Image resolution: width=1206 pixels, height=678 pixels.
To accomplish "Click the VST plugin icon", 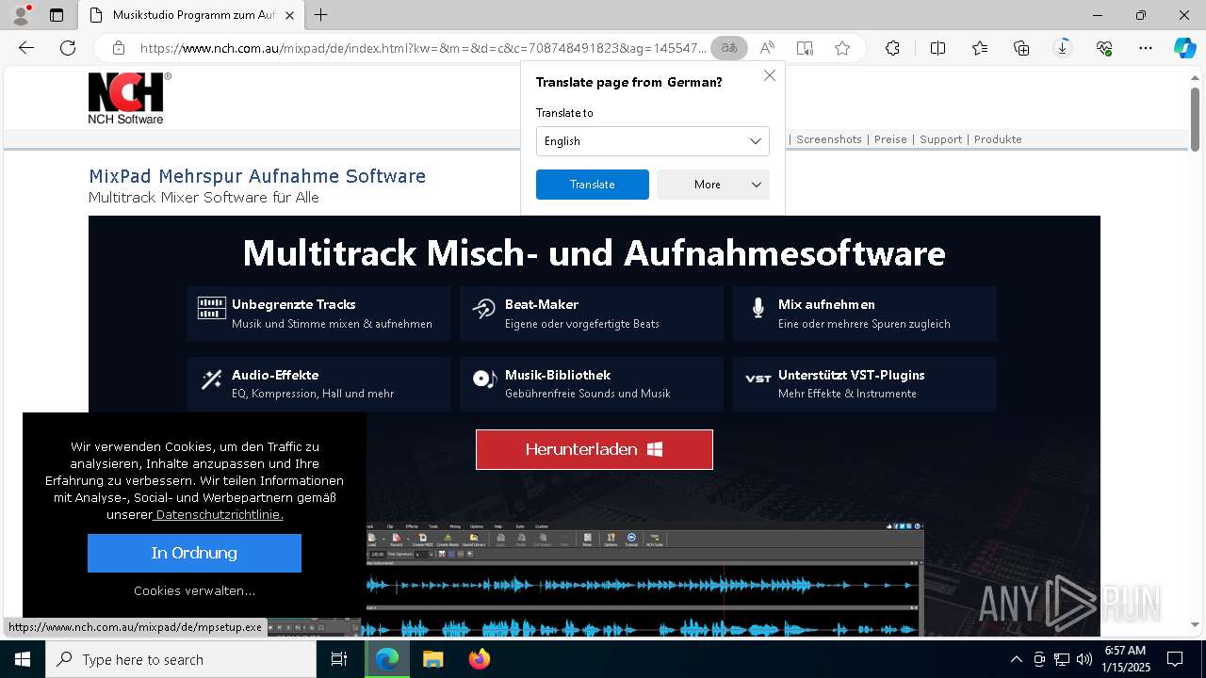I will coord(758,379).
